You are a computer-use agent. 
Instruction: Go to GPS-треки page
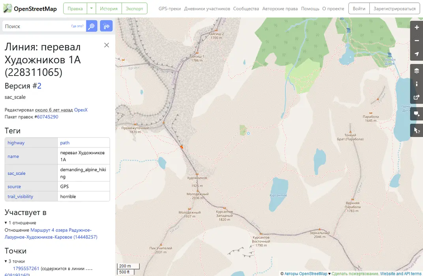click(169, 9)
